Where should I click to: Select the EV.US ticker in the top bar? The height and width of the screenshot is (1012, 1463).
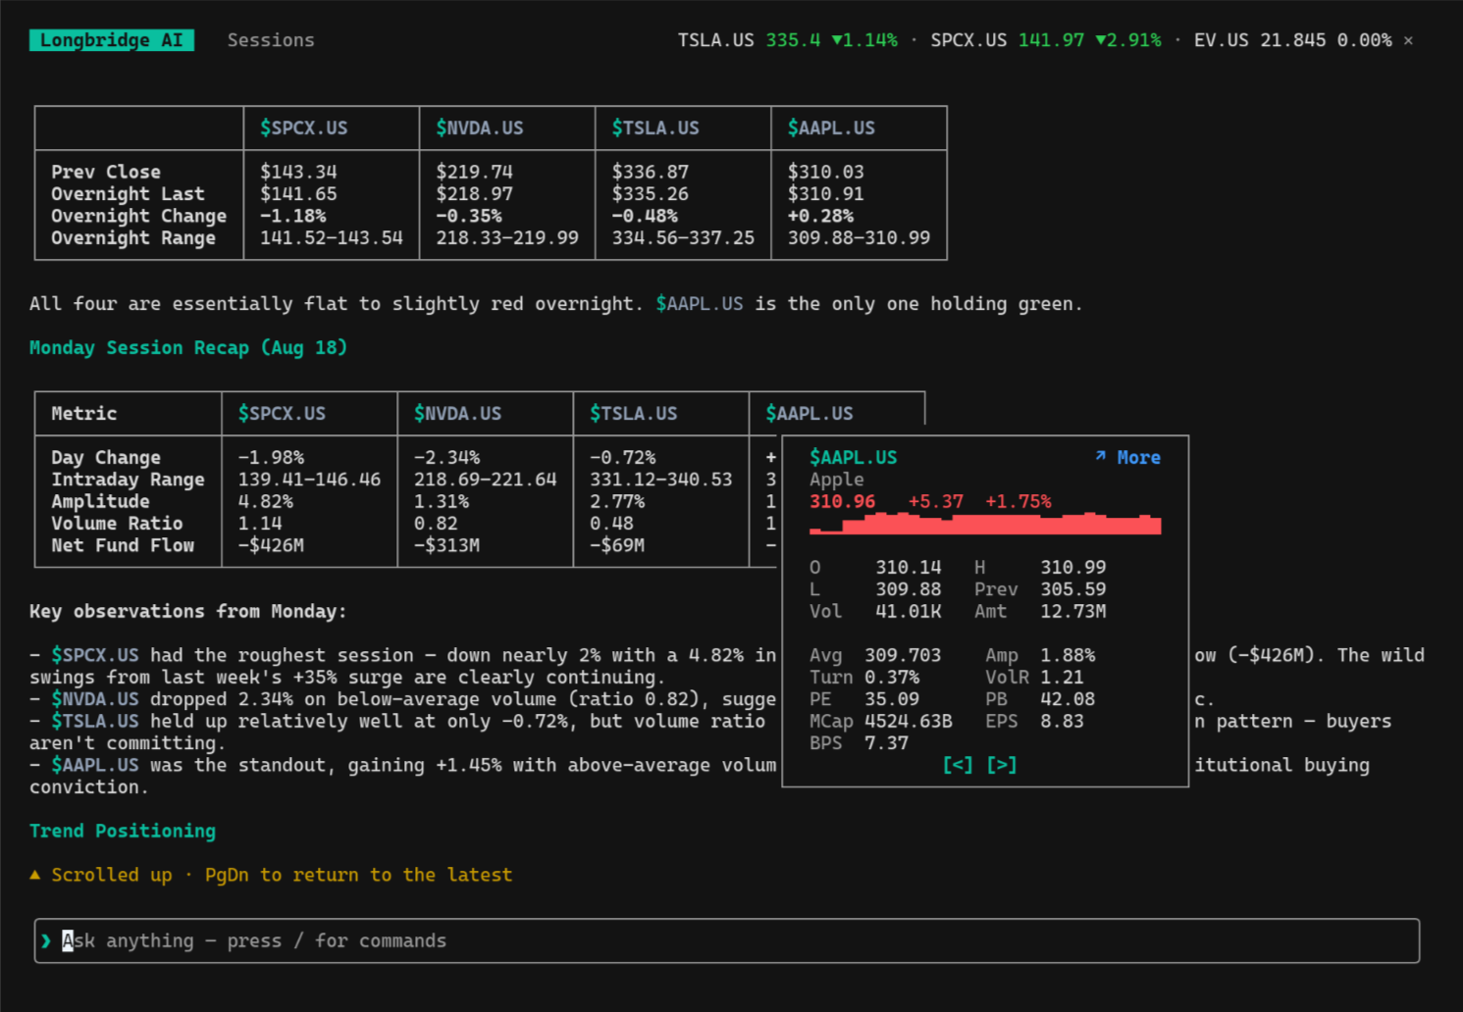[1292, 40]
